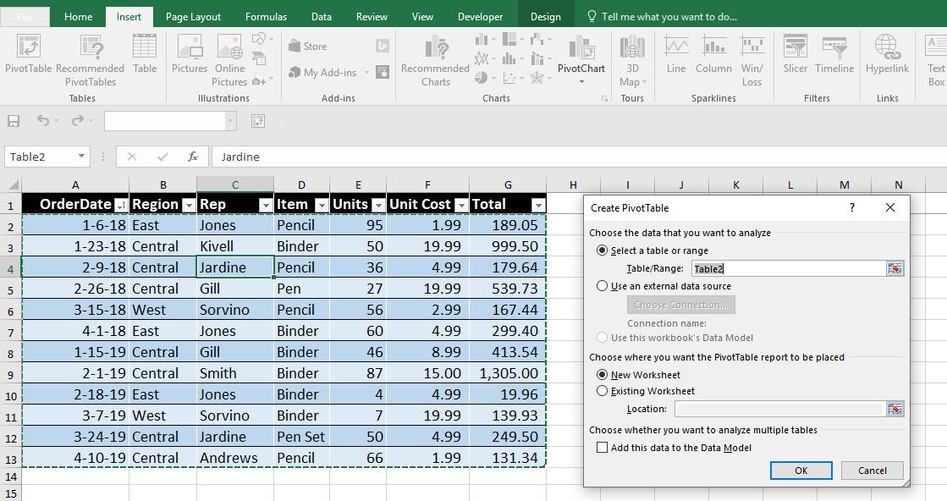The image size is (947, 501).
Task: Launch 3D Map tours
Action: point(631,59)
